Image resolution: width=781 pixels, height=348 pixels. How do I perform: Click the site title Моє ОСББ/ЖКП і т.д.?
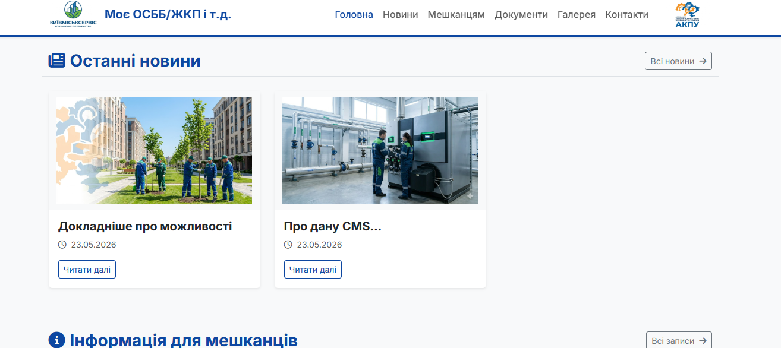168,14
